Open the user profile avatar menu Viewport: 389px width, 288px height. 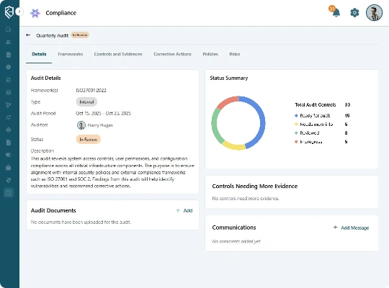tap(374, 12)
